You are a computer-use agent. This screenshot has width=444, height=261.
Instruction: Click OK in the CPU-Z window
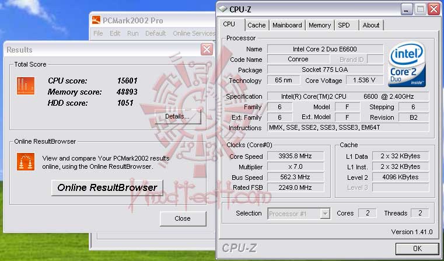[417, 249]
